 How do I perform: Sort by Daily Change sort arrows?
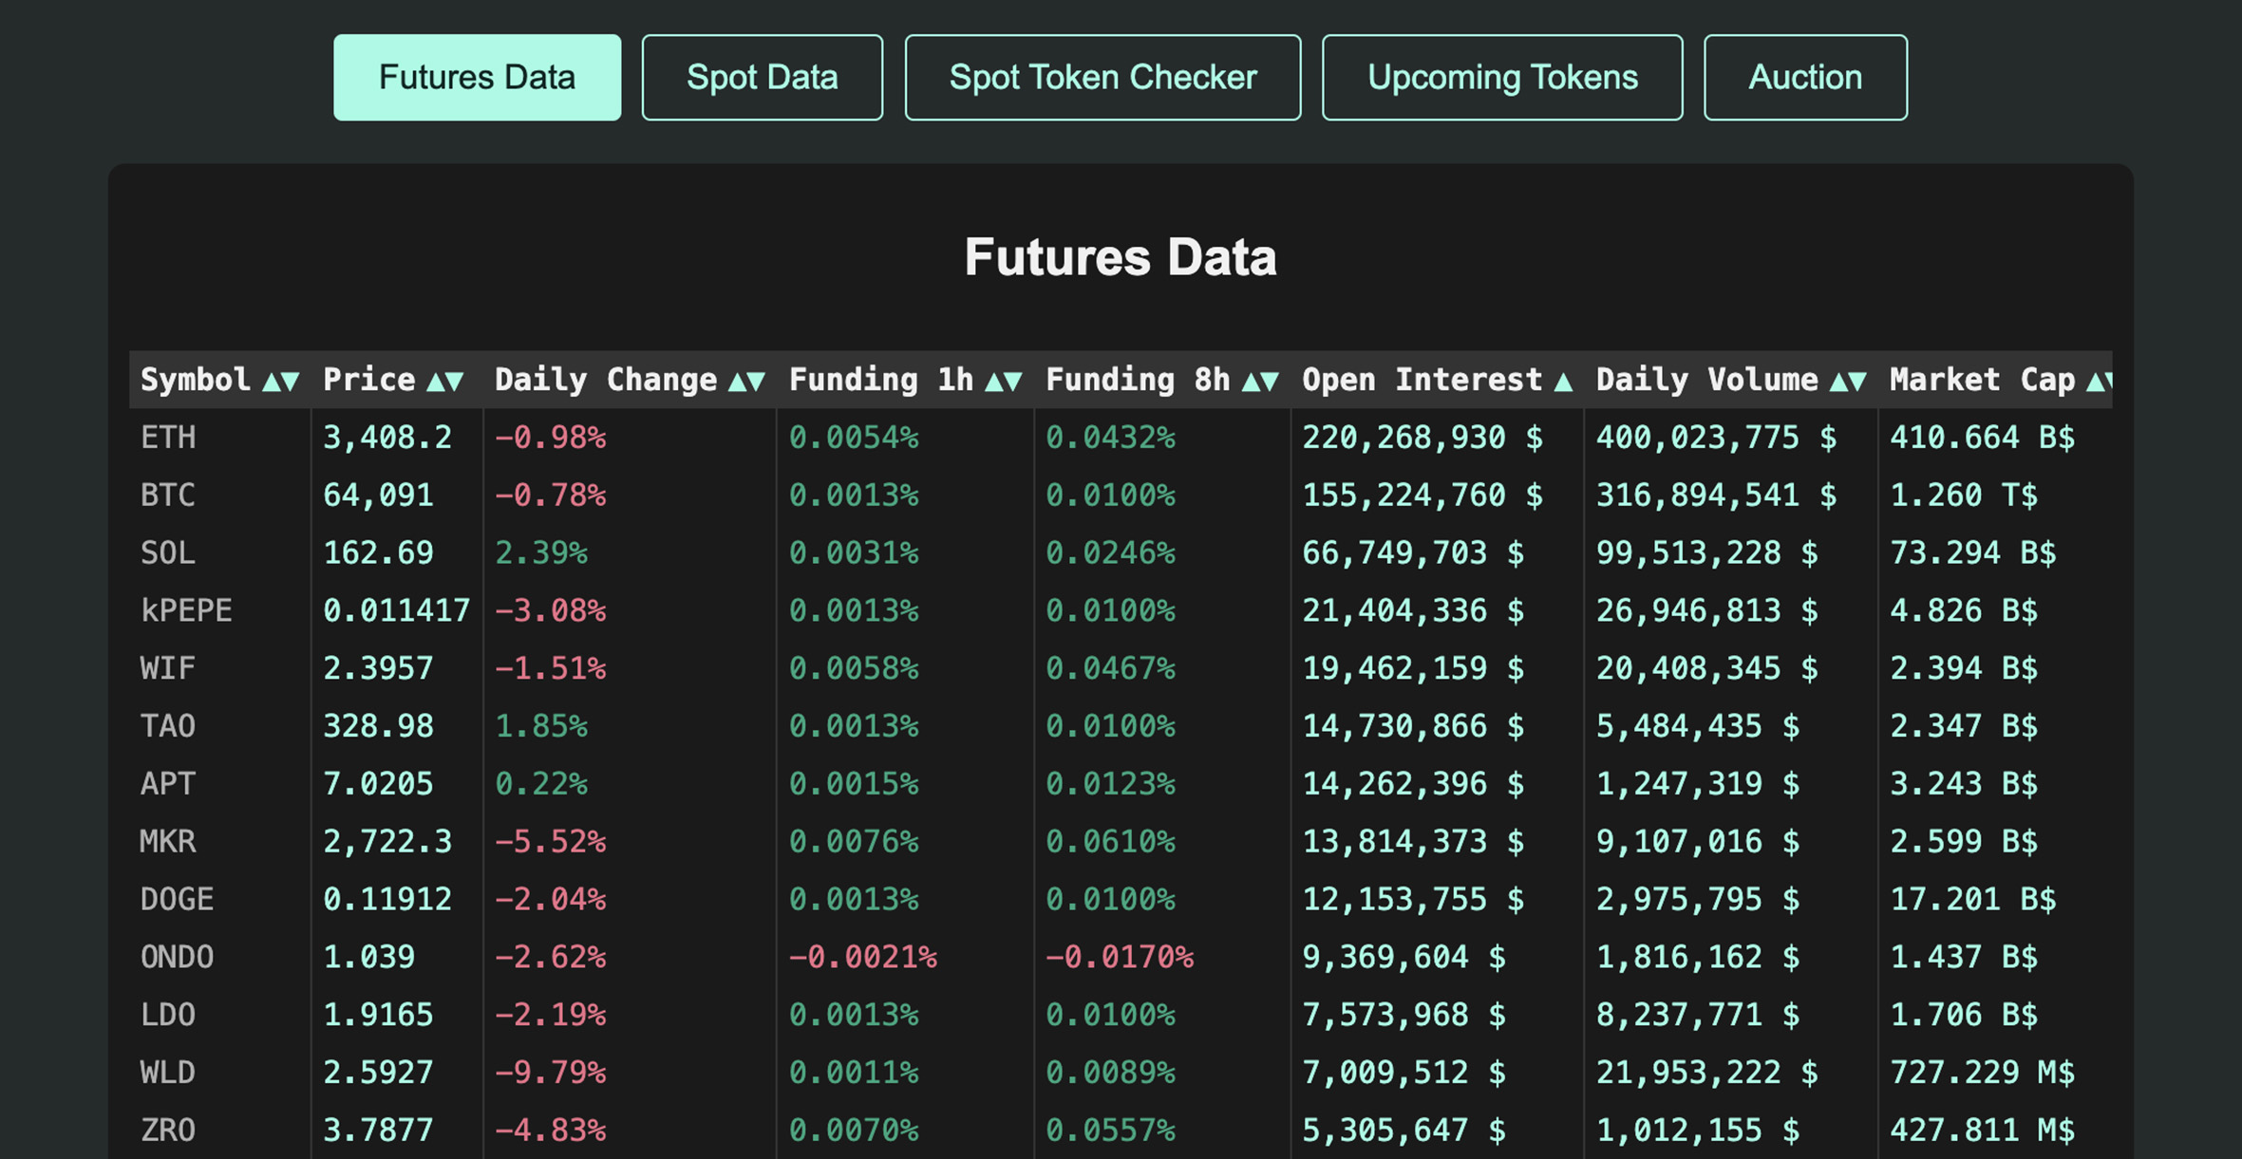747,382
